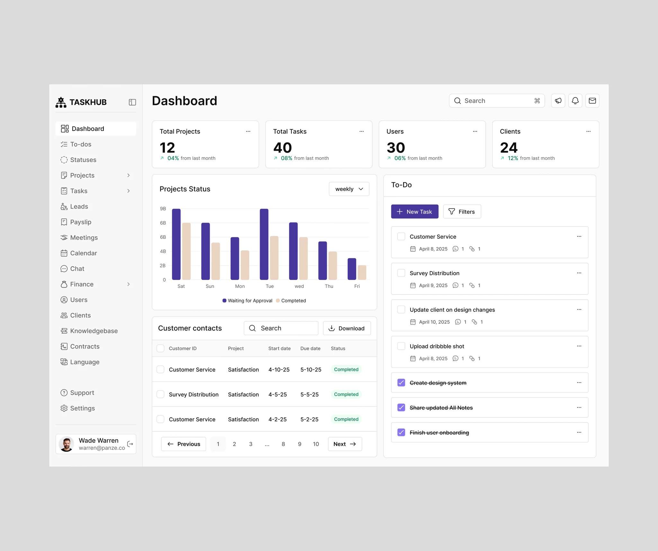Image resolution: width=658 pixels, height=551 pixels.
Task: Open more options on Total Tasks card
Action: pos(361,131)
